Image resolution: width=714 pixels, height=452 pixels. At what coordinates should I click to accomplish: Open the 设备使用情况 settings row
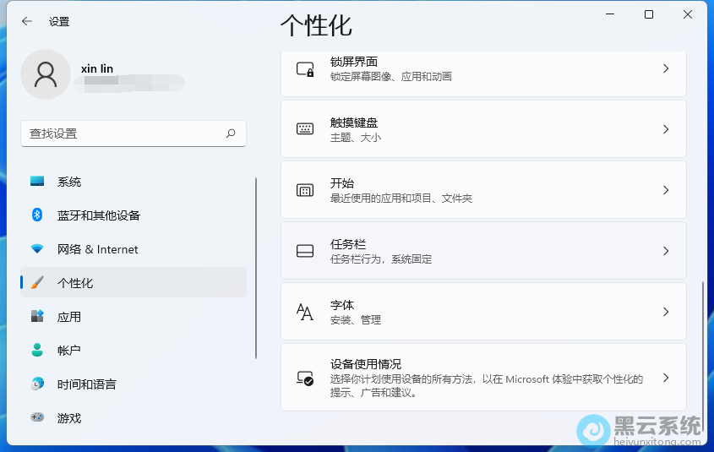click(x=483, y=378)
